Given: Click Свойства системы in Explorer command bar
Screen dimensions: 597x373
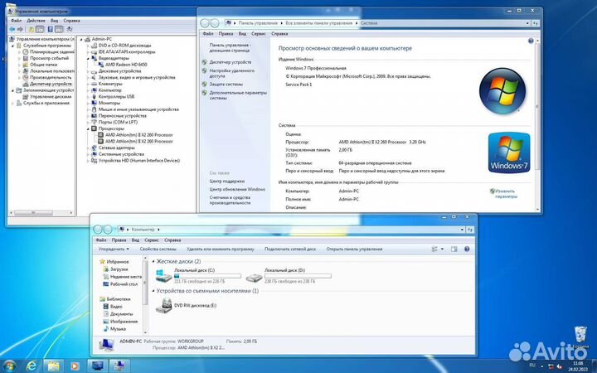Looking at the screenshot, I should (158, 249).
